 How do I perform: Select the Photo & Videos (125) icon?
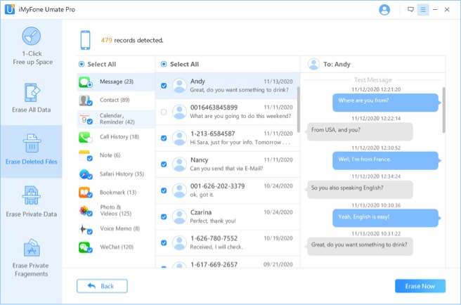click(x=86, y=211)
